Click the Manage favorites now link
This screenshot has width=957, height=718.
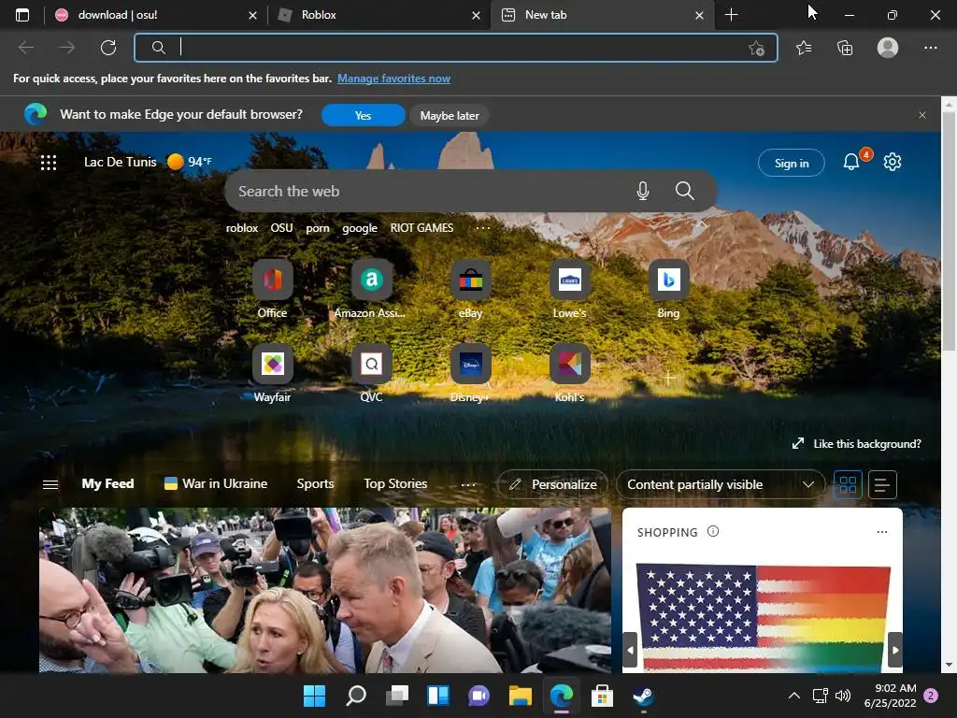pos(393,79)
